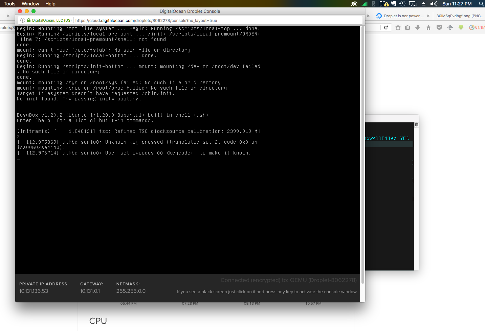Go to the browser home page icon
This screenshot has height=331, width=485.
pyautogui.click(x=428, y=27)
